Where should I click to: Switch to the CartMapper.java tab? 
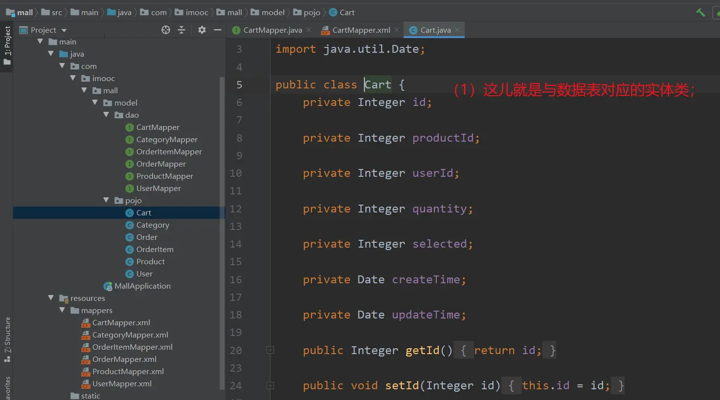coord(272,30)
